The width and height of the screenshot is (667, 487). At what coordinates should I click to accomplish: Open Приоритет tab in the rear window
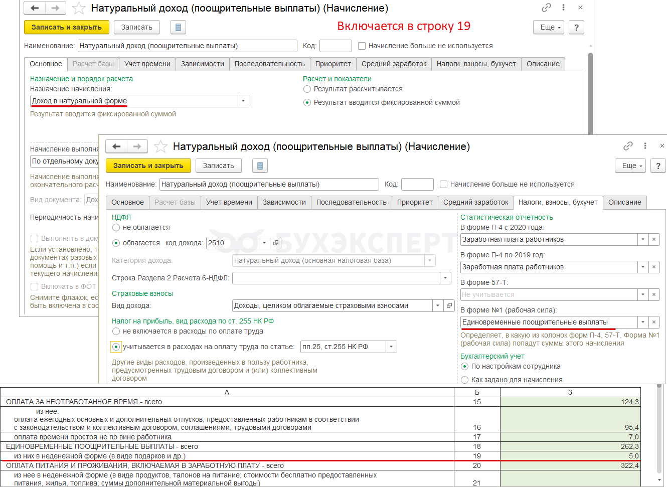[333, 64]
